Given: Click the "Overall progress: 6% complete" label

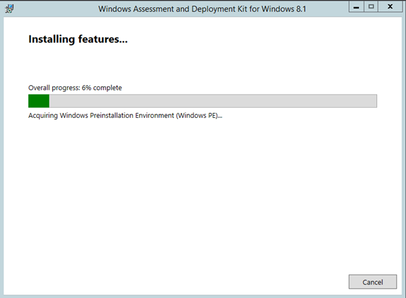Looking at the screenshot, I should [75, 88].
